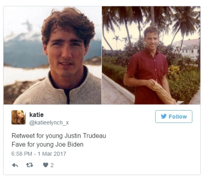
Task: Click the grey fleece sweater in left photo
Action: point(57,91)
